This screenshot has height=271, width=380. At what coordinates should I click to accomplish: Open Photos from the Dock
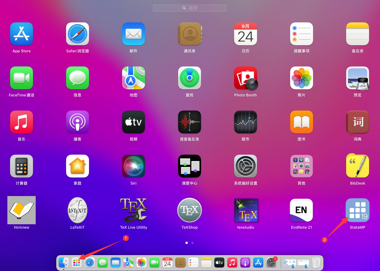(142, 262)
